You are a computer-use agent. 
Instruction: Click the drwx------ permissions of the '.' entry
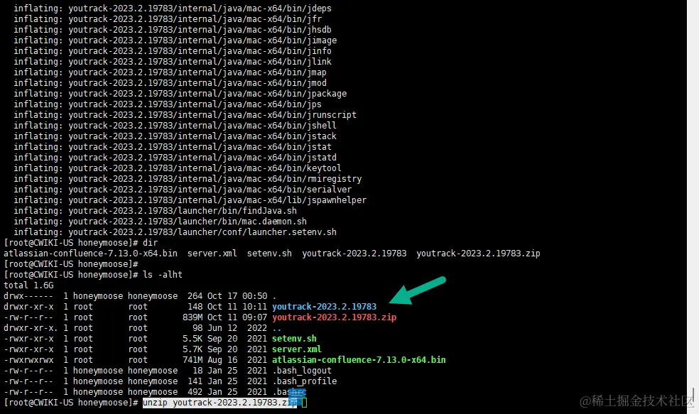click(28, 296)
